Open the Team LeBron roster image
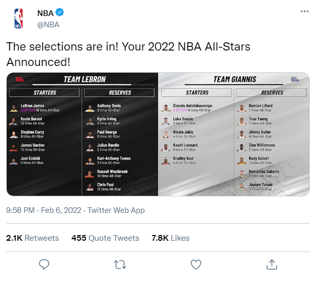Image resolution: width=316 pixels, height=283 pixels. (83, 134)
